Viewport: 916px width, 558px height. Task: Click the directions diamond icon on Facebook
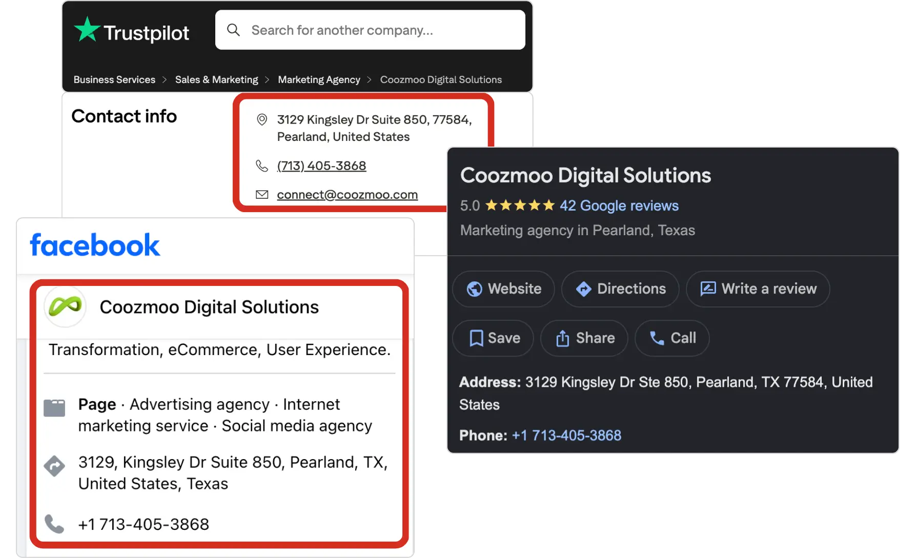pyautogui.click(x=54, y=466)
